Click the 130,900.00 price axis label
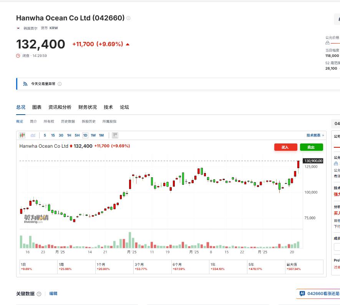Image resolution: width=340 pixels, height=305 pixels. 313,161
